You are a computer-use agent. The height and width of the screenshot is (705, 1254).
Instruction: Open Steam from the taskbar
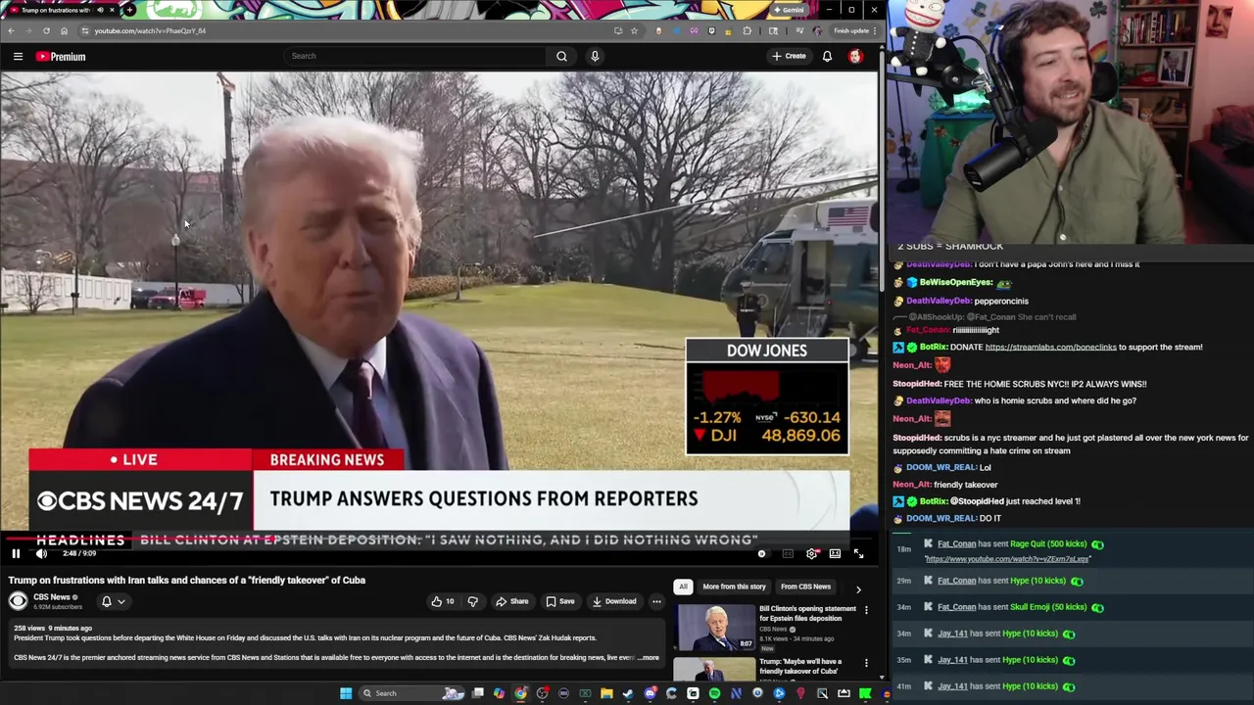tap(628, 693)
